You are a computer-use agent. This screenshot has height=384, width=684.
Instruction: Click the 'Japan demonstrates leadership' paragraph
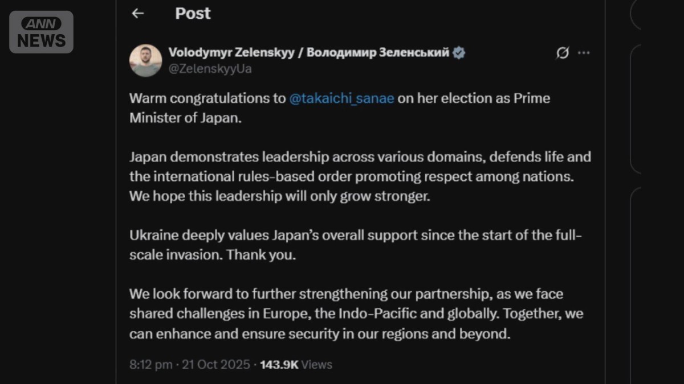click(x=359, y=176)
